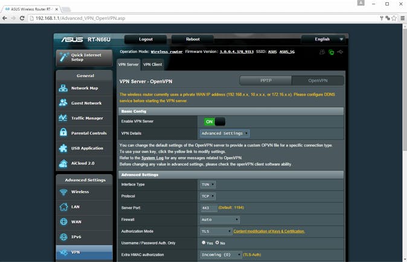Screen dimensions: 407x262
Task: Open the Network Map icon
Action: (x=63, y=88)
